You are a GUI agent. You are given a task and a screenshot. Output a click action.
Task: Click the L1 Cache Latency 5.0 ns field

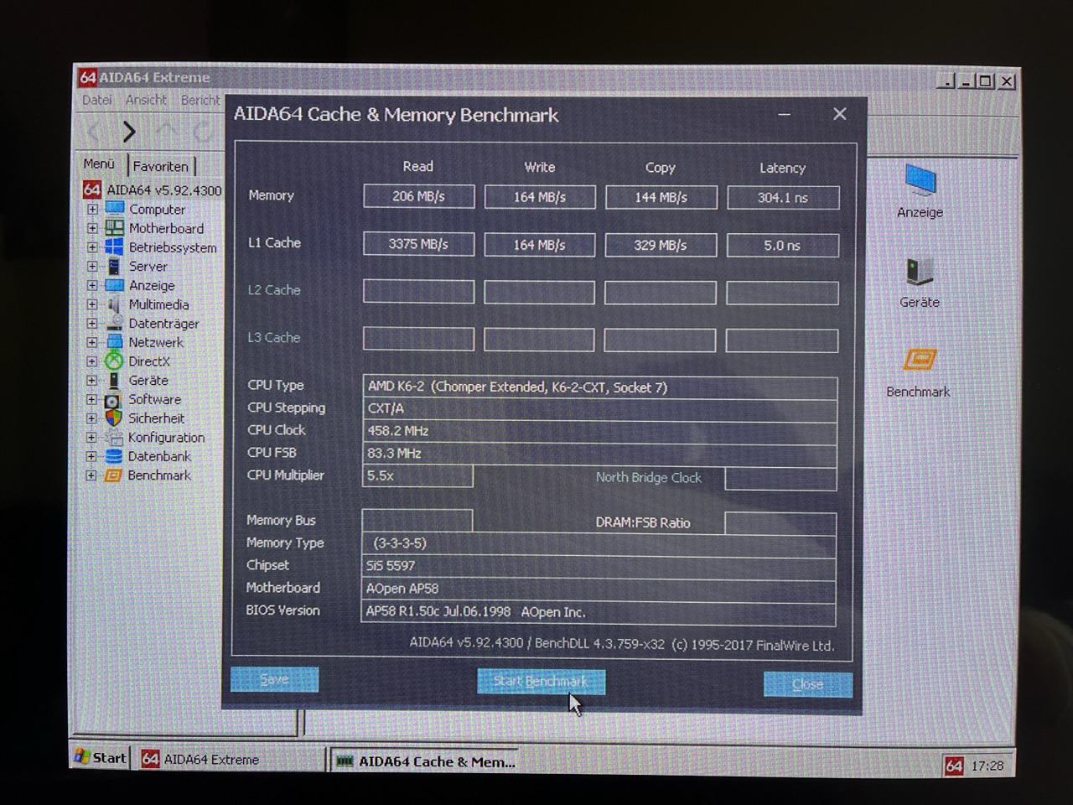[783, 246]
